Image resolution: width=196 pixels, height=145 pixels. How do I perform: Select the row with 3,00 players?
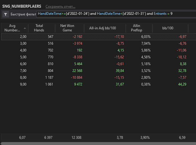tap(98, 43)
